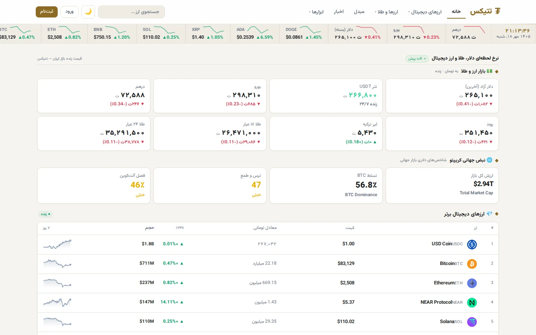Image resolution: width=536 pixels, height=335 pixels.
Task: Click the حجم column header
Action: click(x=150, y=228)
